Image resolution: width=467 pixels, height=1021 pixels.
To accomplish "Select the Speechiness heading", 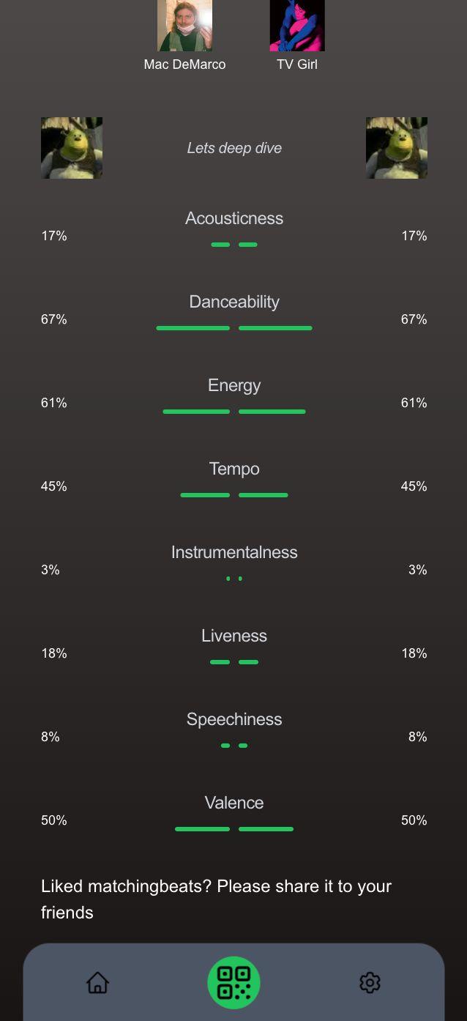I will pyautogui.click(x=234, y=719).
